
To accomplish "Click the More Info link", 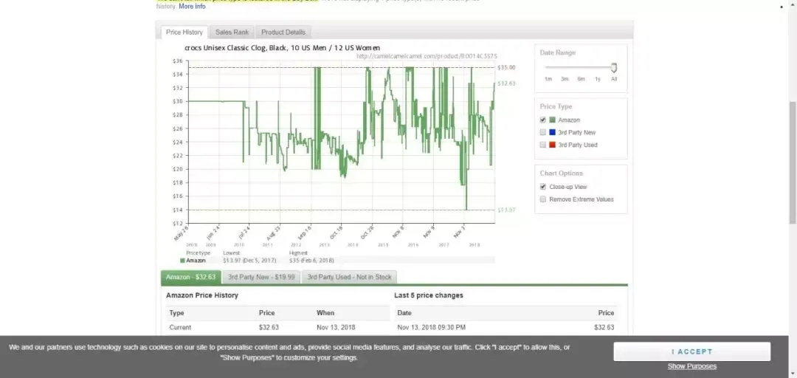I will click(192, 7).
